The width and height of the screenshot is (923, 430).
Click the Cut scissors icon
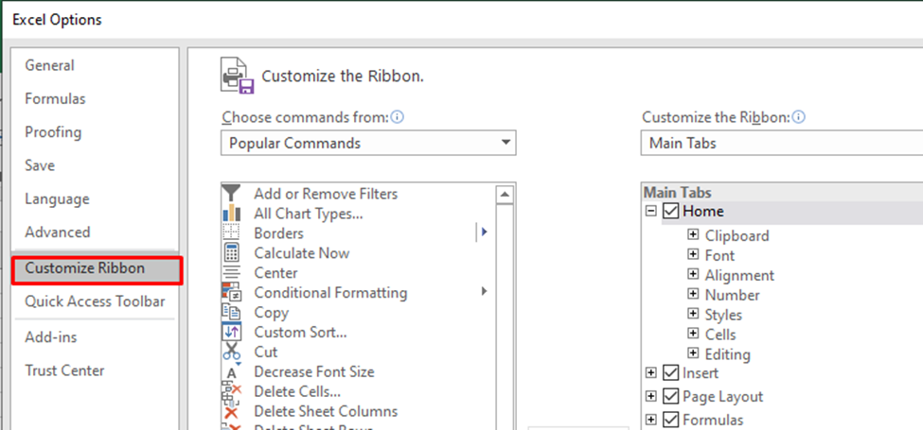231,352
